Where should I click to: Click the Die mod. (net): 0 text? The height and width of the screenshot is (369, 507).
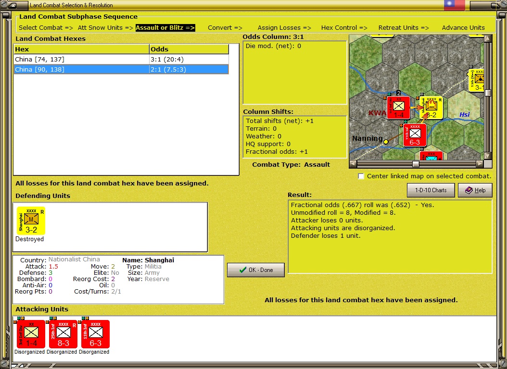click(x=273, y=46)
